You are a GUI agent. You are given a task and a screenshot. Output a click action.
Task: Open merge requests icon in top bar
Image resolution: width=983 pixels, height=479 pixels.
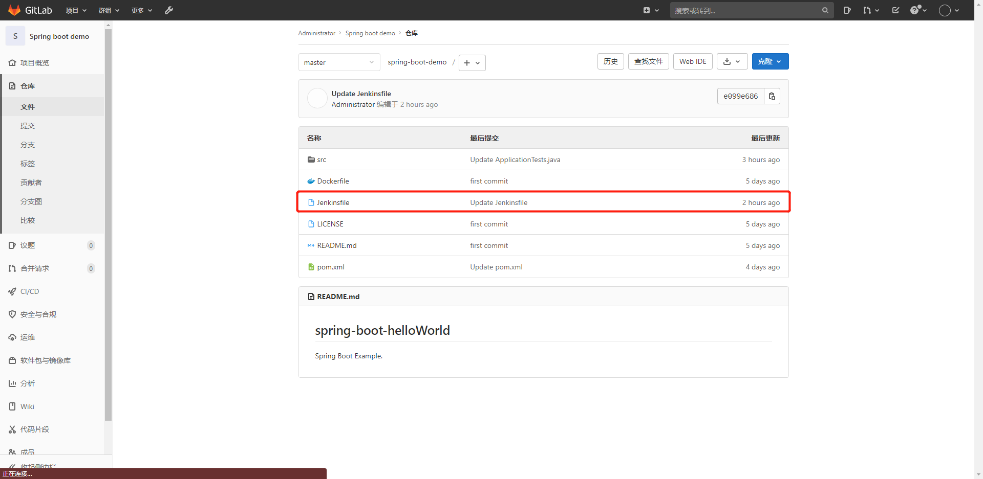870,10
